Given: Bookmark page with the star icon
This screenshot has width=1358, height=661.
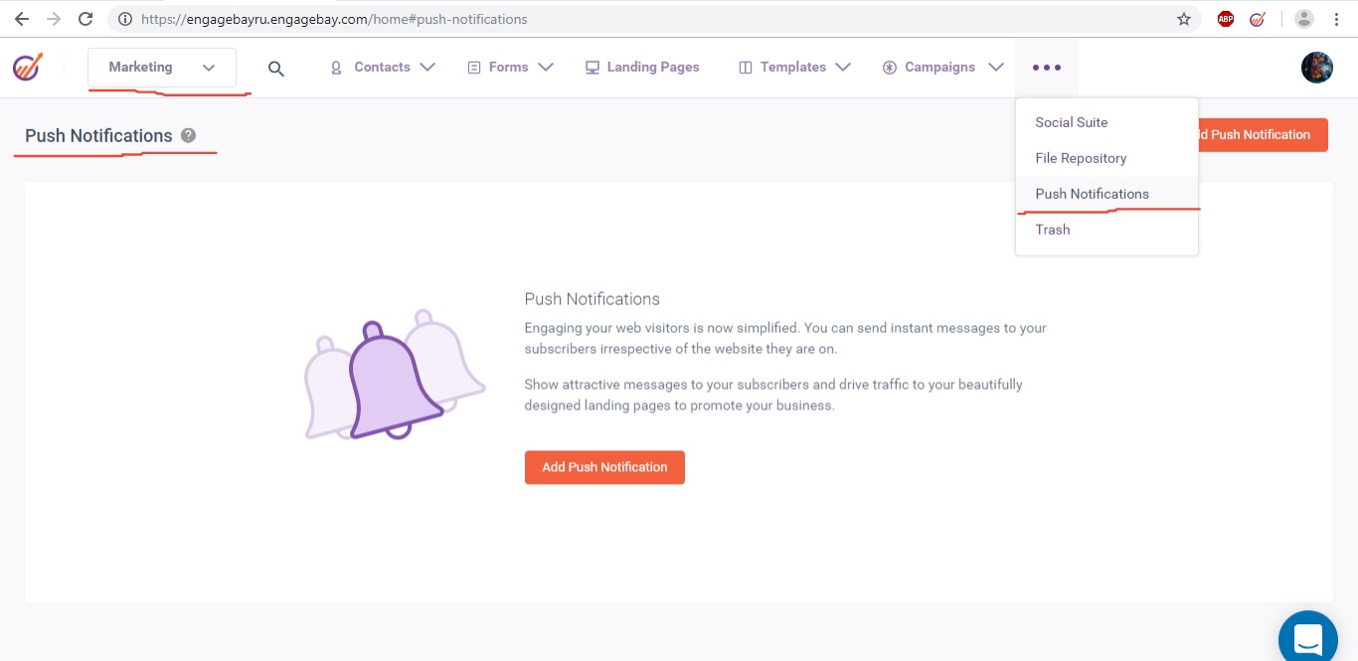Looking at the screenshot, I should [1183, 19].
